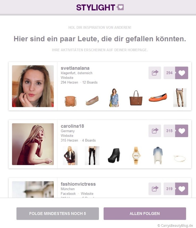View the black platform boot thumbnail
The height and width of the screenshot is (228, 196).
tap(114, 155)
